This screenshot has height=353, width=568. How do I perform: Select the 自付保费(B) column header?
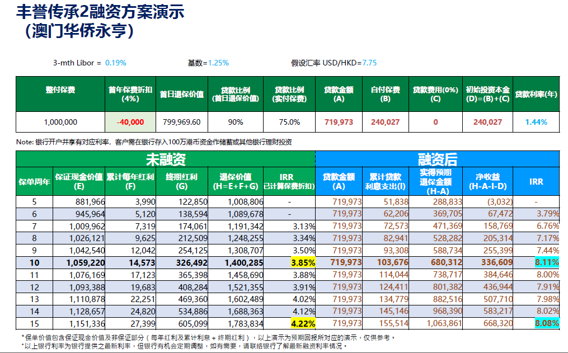386,94
